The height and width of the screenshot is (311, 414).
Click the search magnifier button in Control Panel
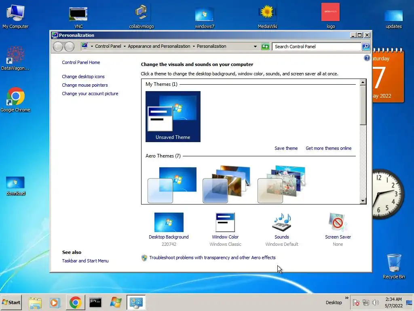tap(365, 47)
